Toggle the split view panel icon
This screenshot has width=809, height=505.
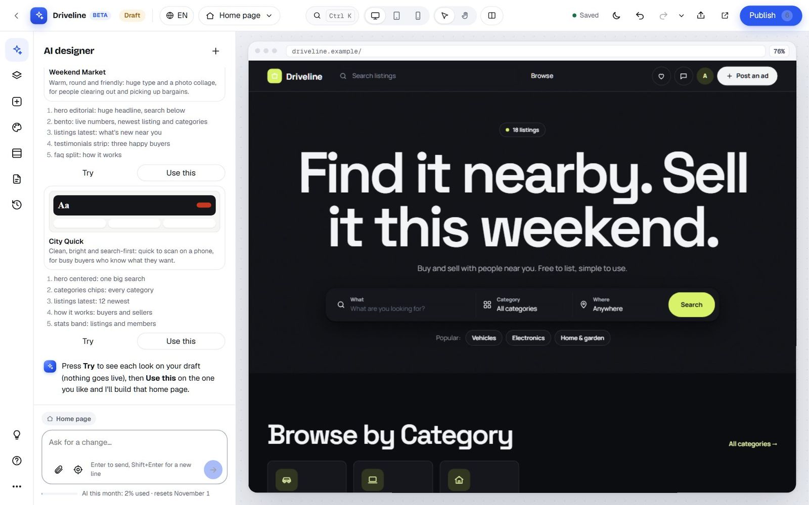491,16
